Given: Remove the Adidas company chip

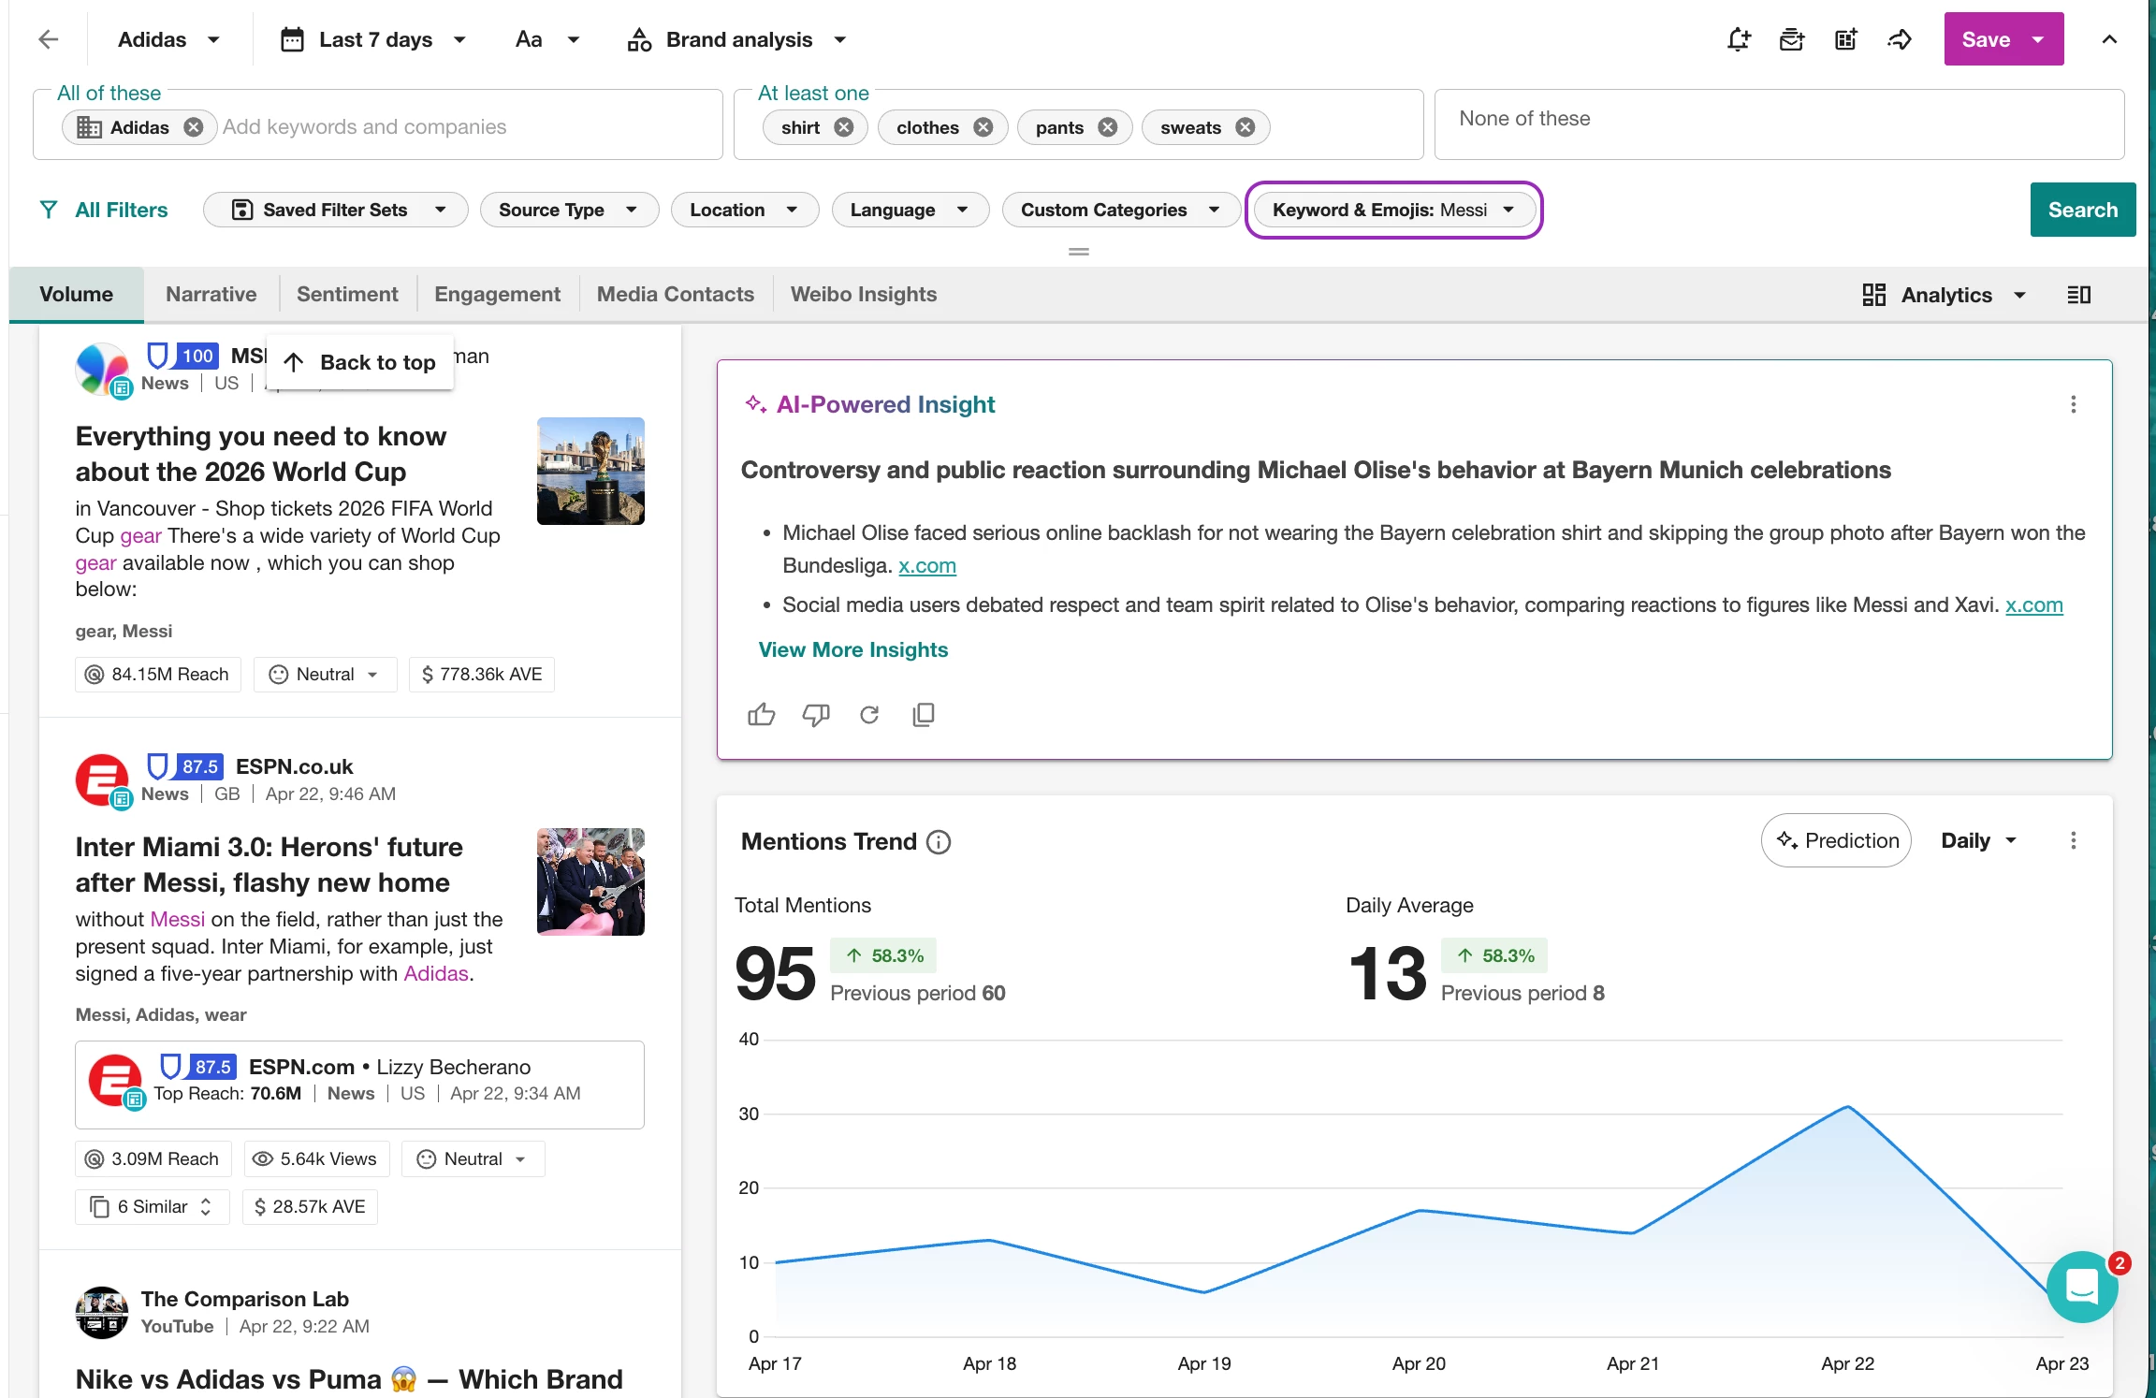Looking at the screenshot, I should [x=194, y=127].
